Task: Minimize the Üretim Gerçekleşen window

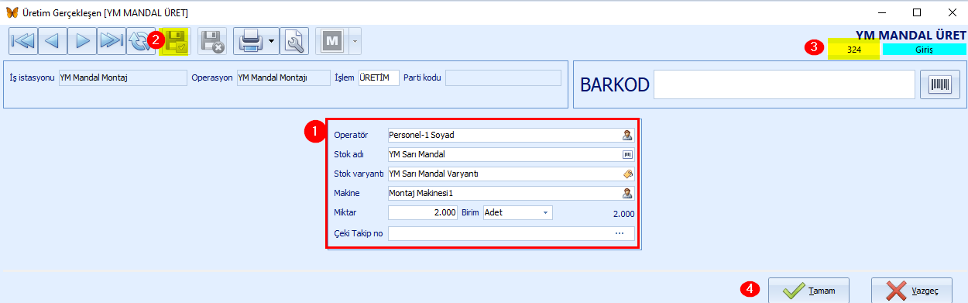Action: [x=881, y=12]
